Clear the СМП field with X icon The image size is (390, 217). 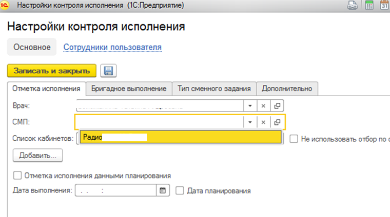(263, 122)
